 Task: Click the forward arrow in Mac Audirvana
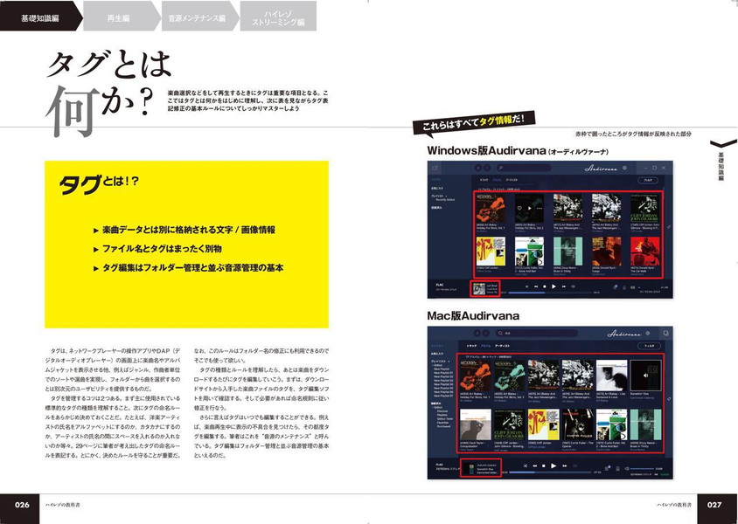click(x=486, y=333)
